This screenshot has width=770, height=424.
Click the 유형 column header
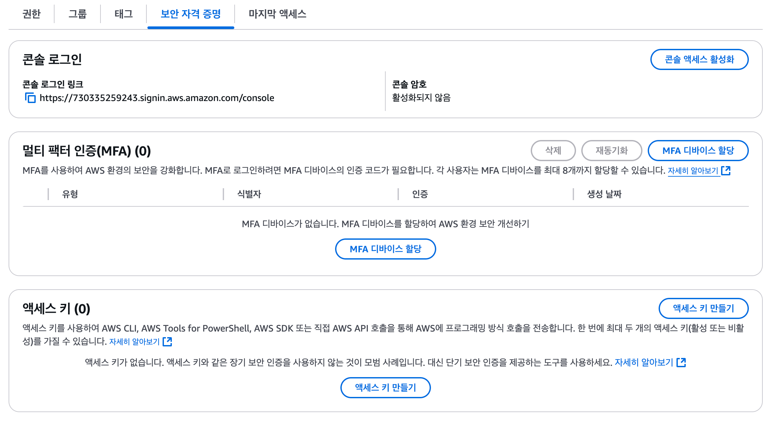[x=70, y=194]
